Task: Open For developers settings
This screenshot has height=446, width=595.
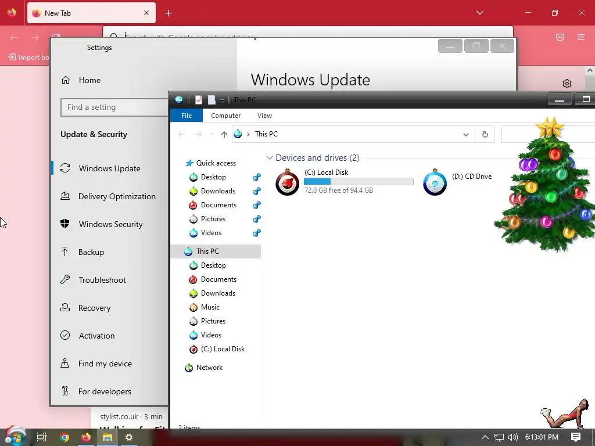Action: click(x=105, y=391)
